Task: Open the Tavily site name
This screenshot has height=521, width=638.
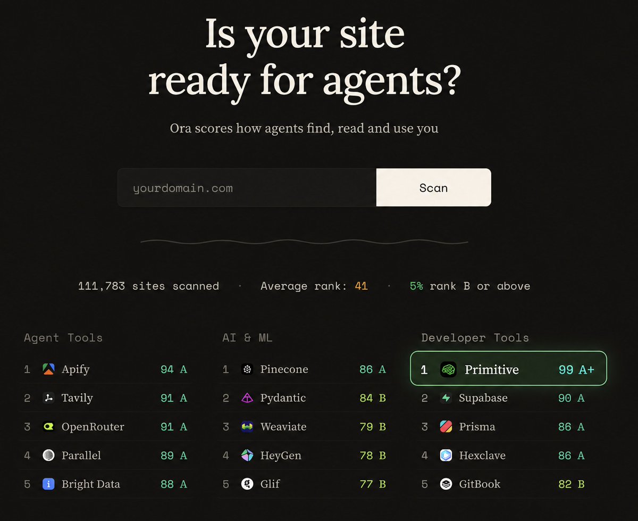Action: coord(77,398)
